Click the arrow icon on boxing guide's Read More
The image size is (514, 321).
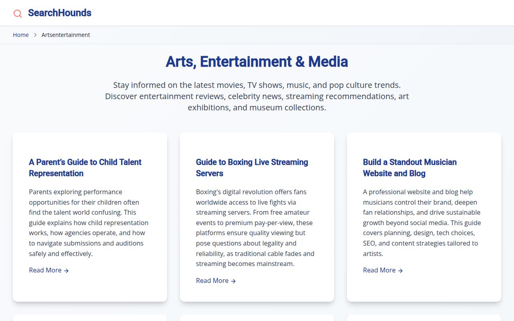pyautogui.click(x=234, y=281)
